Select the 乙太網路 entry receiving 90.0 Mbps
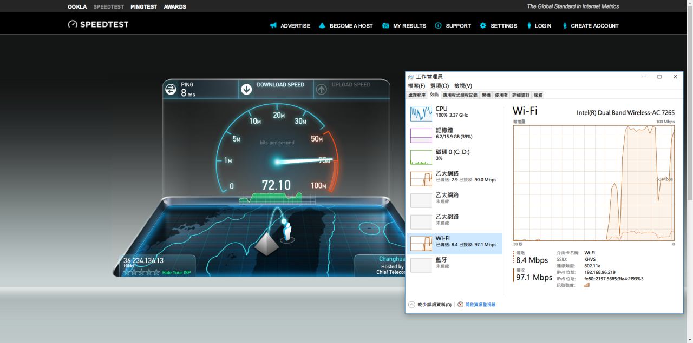Screen dimensions: 693x343 click(454, 178)
